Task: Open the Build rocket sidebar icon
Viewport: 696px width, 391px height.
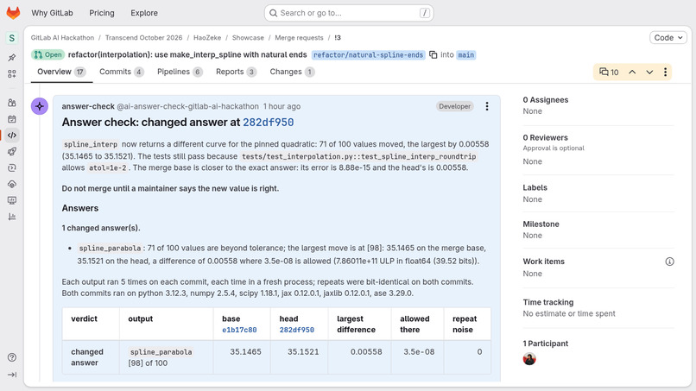Action: [12, 151]
